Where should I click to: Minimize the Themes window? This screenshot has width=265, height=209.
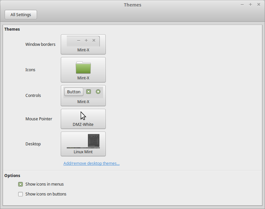click(x=242, y=5)
